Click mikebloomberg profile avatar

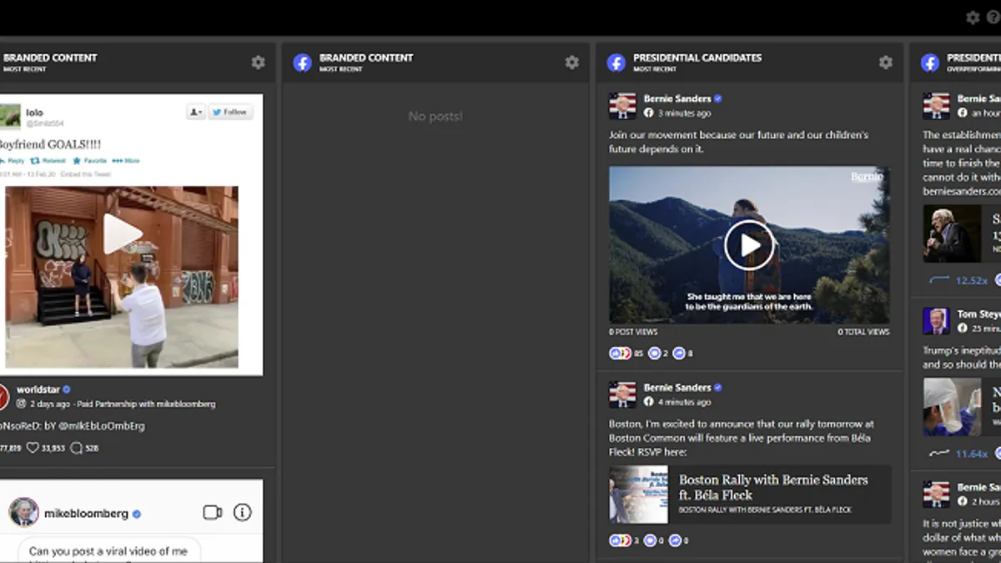pyautogui.click(x=24, y=512)
